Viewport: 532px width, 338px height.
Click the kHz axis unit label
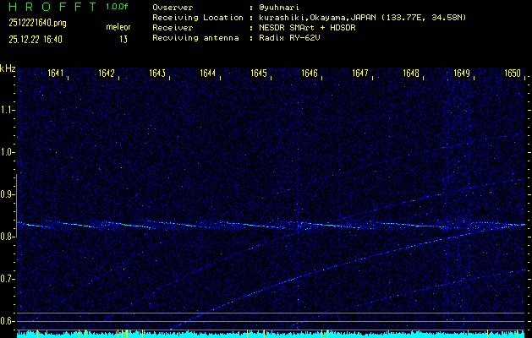8,68
